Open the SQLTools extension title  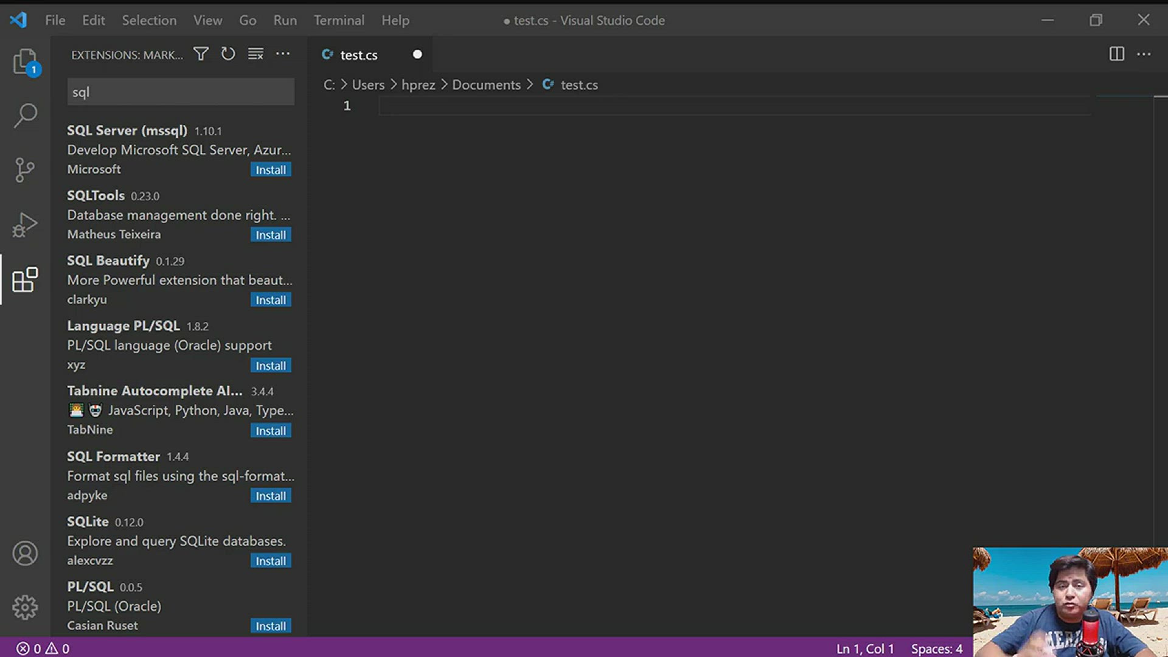[x=96, y=195]
